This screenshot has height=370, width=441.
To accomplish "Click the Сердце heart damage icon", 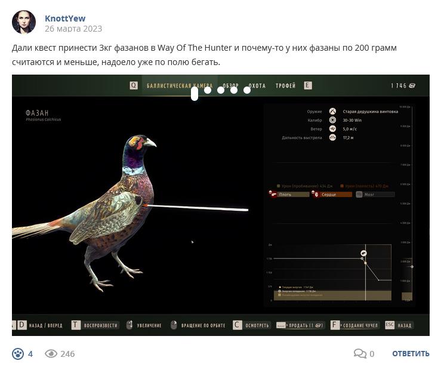I will click(x=315, y=194).
